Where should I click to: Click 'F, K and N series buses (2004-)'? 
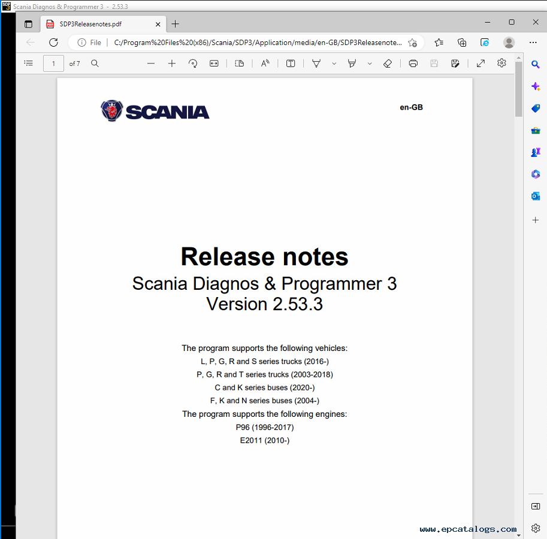pos(265,401)
